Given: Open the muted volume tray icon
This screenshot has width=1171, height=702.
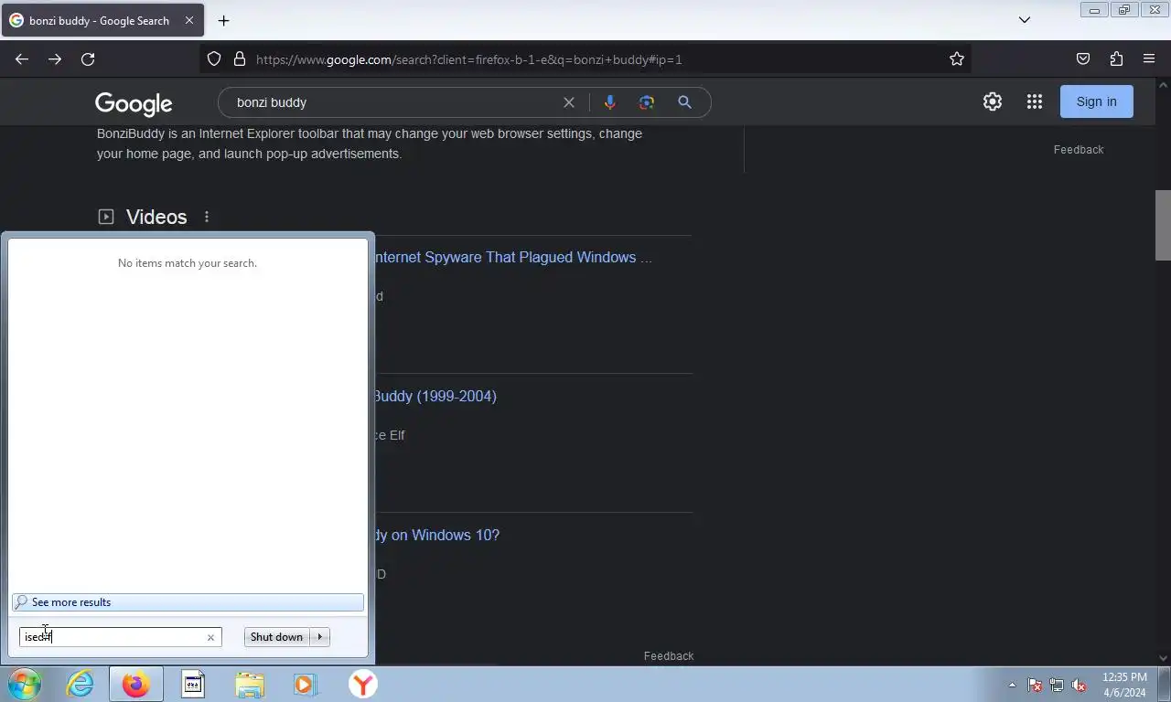Looking at the screenshot, I should tap(1080, 685).
